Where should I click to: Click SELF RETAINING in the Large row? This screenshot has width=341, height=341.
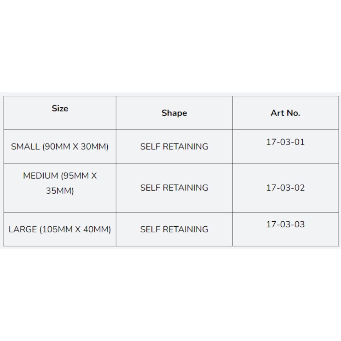pyautogui.click(x=174, y=229)
